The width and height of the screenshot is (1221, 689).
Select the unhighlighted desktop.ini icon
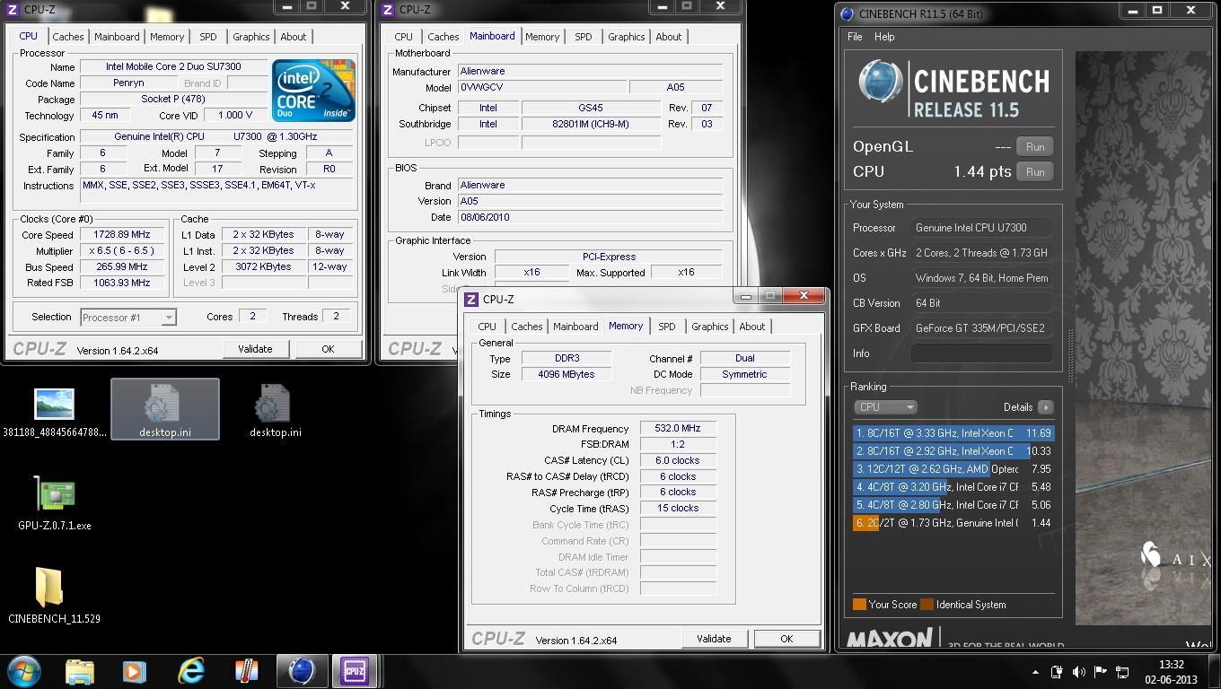click(x=275, y=410)
